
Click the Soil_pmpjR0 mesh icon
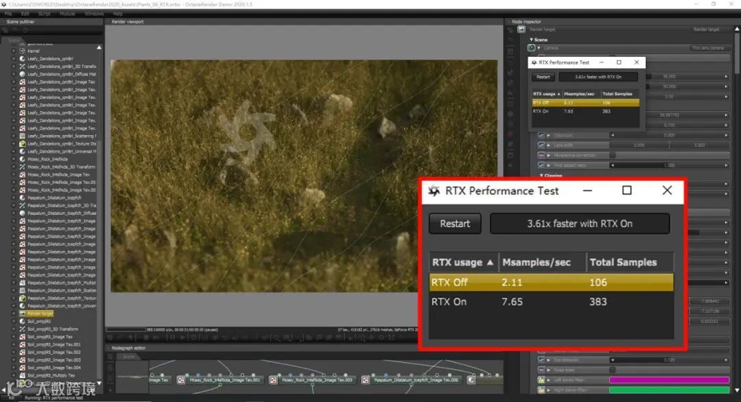click(22, 321)
